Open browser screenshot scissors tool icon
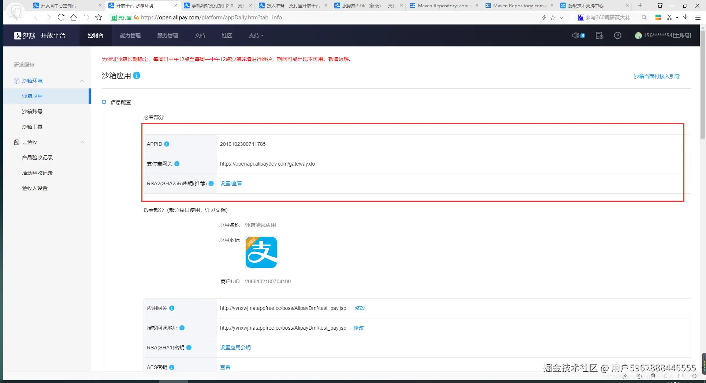706x383 pixels. coord(669,17)
